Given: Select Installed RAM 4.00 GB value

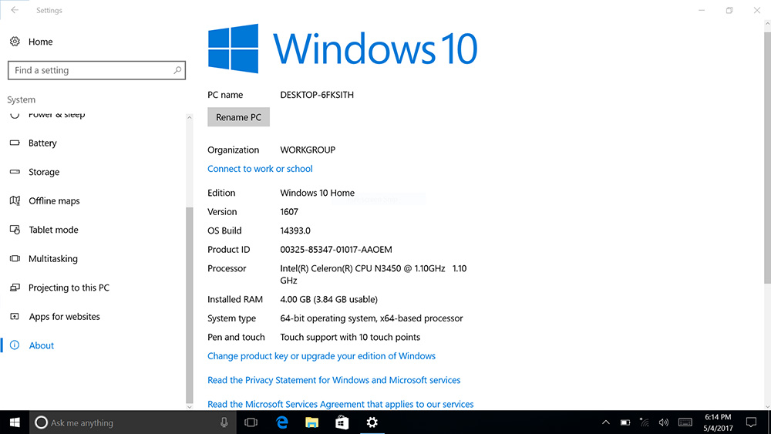Looking at the screenshot, I should (x=329, y=299).
